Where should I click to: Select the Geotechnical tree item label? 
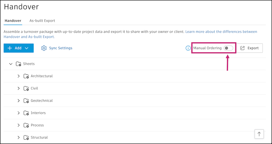(x=41, y=101)
